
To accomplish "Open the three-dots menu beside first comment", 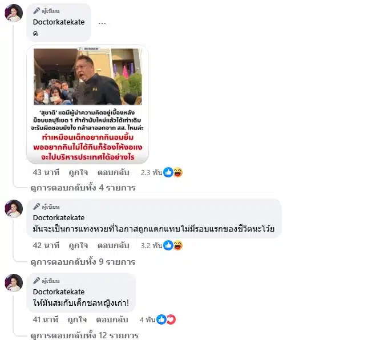I will pyautogui.click(x=102, y=23).
